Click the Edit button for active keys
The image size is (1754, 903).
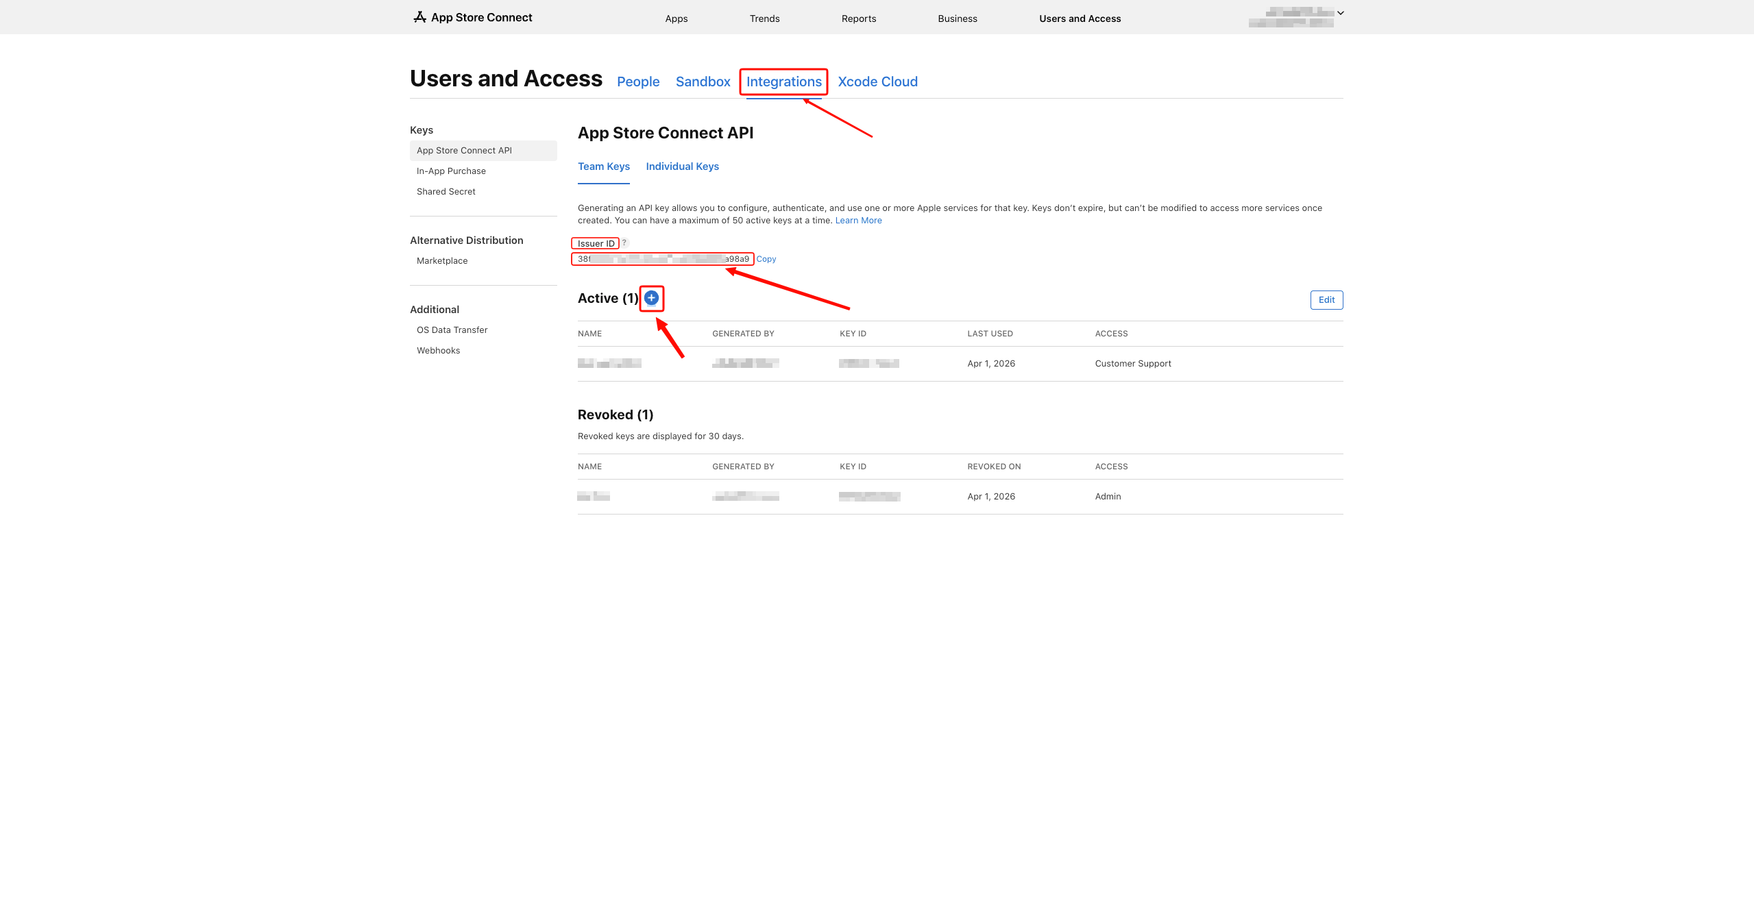click(x=1326, y=300)
